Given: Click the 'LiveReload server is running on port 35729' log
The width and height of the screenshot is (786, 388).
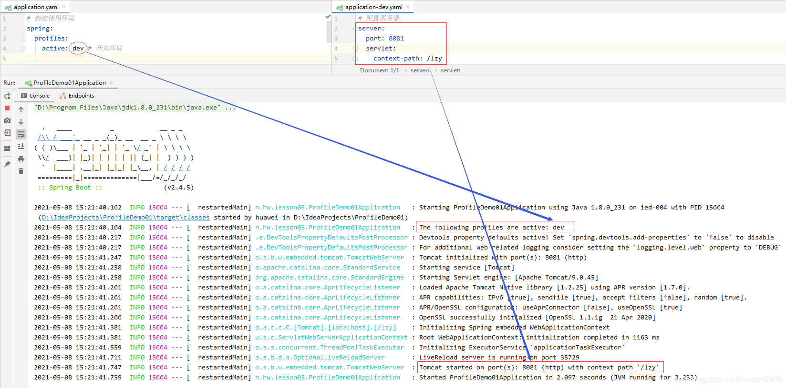Looking at the screenshot, I should click(499, 358).
